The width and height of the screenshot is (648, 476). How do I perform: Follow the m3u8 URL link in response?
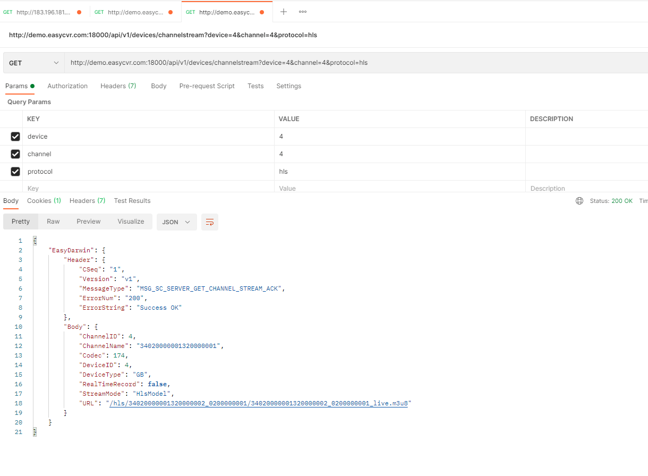coord(259,403)
